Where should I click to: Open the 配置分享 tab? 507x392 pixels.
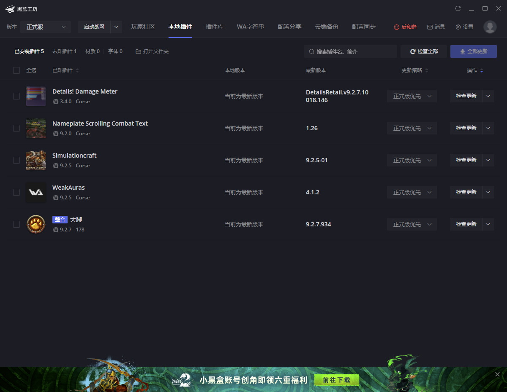[289, 27]
